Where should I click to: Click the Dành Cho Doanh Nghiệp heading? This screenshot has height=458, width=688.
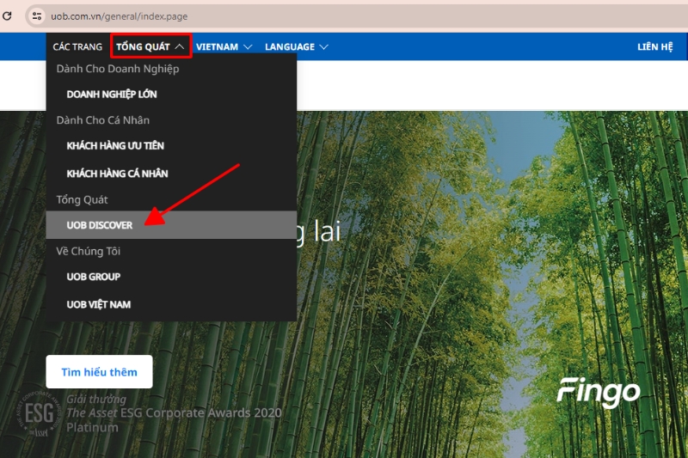(x=118, y=69)
